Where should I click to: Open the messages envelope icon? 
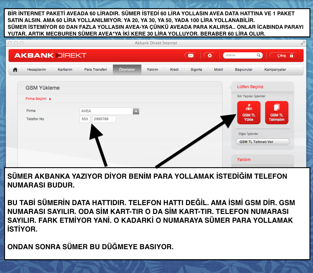click(191, 56)
